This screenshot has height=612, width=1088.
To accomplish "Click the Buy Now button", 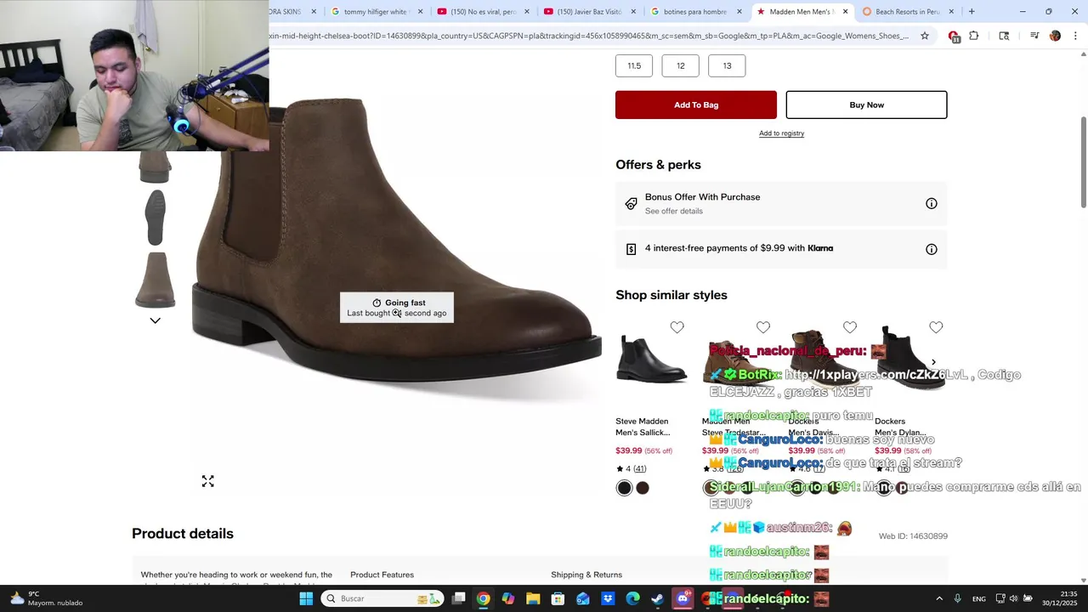I will (x=866, y=105).
